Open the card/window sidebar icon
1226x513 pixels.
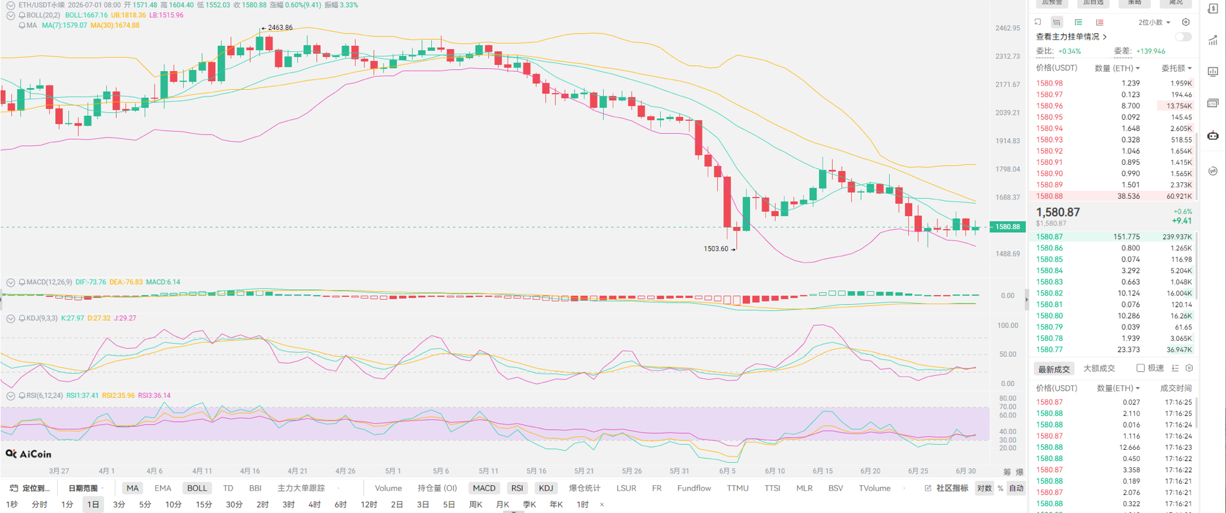tap(1213, 103)
